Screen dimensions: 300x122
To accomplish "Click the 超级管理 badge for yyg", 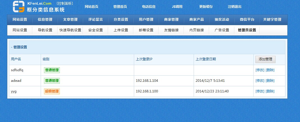I will (52, 91).
